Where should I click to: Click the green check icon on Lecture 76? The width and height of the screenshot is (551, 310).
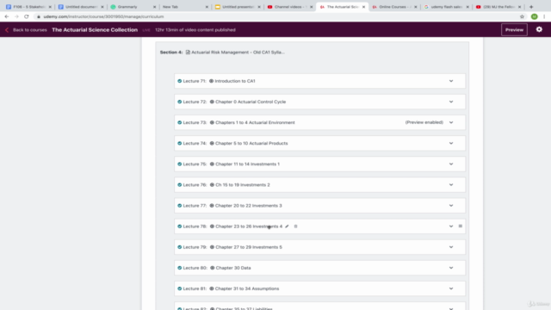[180, 184]
